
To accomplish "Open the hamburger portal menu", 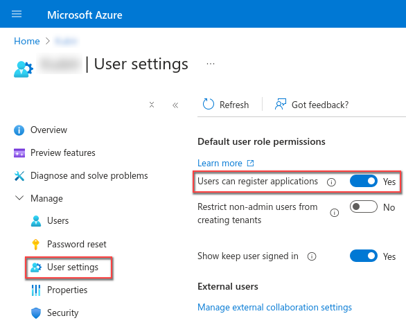I will coord(17,14).
